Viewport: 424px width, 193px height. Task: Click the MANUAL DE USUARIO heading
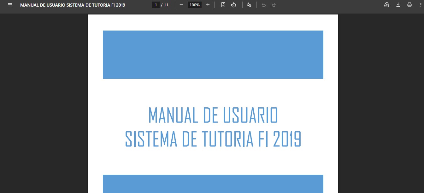pos(213,115)
